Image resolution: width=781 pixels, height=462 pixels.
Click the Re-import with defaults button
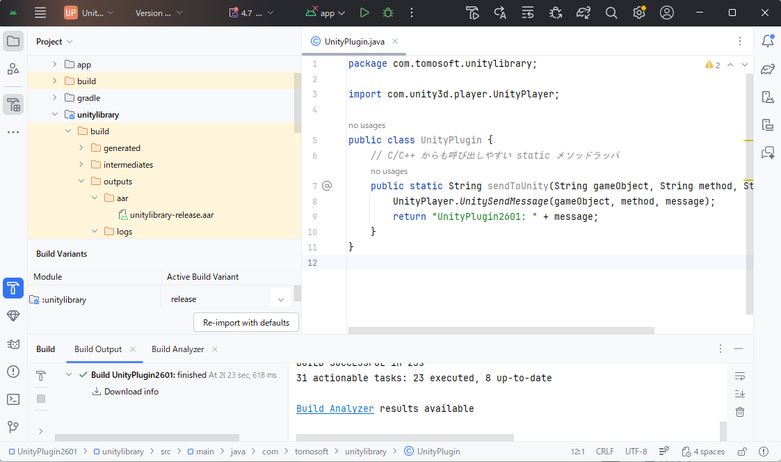click(x=246, y=323)
